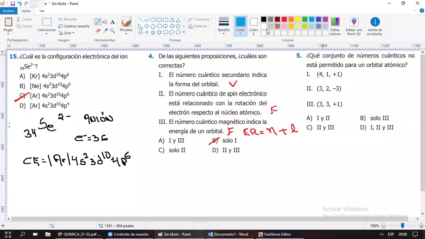Choose the curve shape in Formas

point(147,20)
